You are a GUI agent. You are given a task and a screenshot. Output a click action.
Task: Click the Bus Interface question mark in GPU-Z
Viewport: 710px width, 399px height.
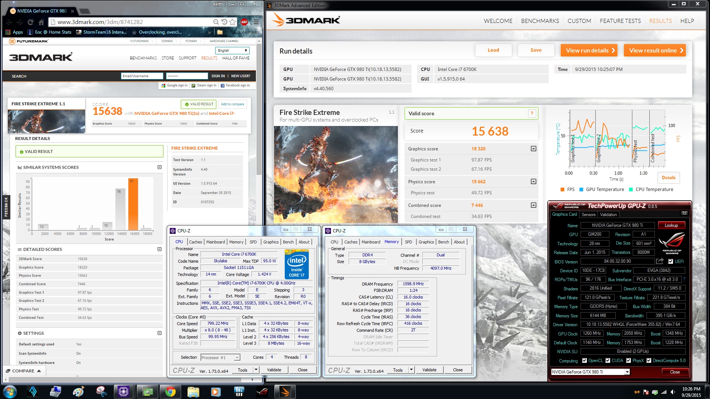(x=684, y=279)
